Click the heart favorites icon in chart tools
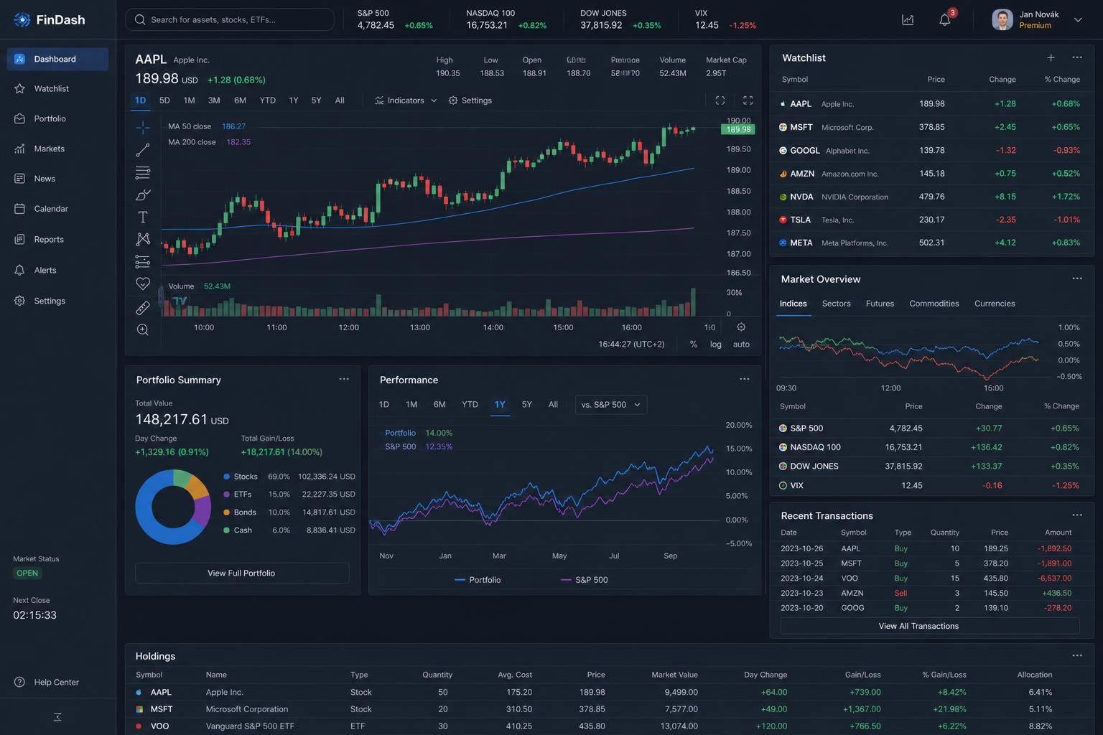The image size is (1103, 735). [143, 284]
